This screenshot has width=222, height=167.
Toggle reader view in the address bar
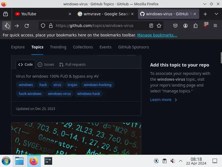[x=151, y=26]
